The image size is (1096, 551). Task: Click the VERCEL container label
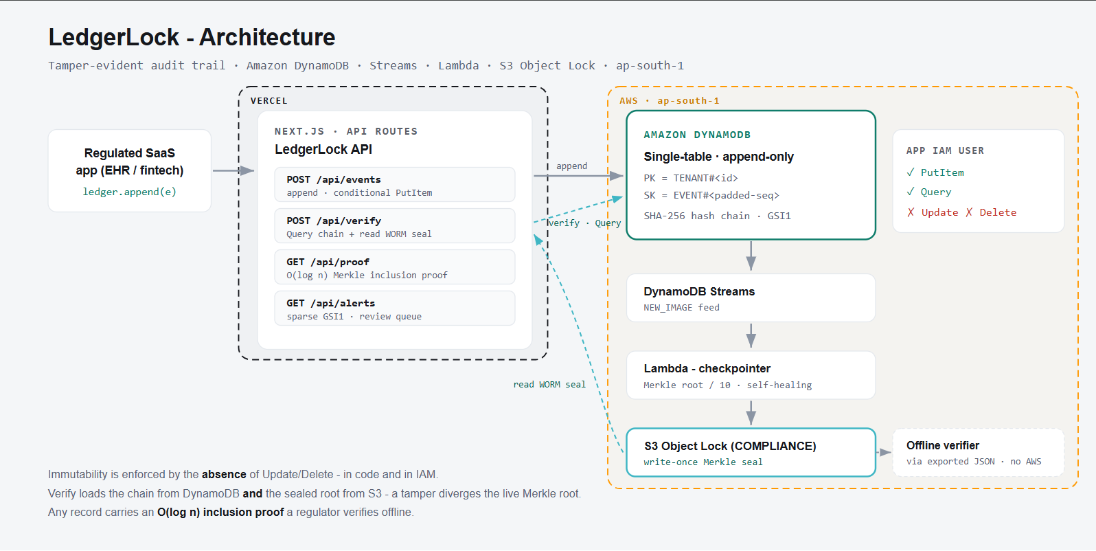269,100
